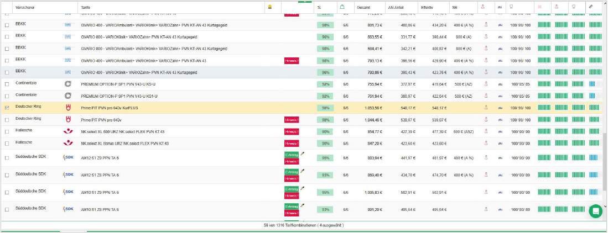Select checkbox for Hallesche NK.select XL Bonus
The height and width of the screenshot is (233, 608).
pos(7,143)
